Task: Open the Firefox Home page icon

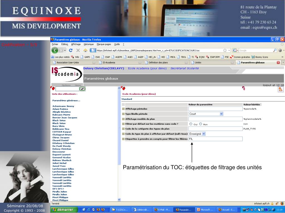Action: 85,50
